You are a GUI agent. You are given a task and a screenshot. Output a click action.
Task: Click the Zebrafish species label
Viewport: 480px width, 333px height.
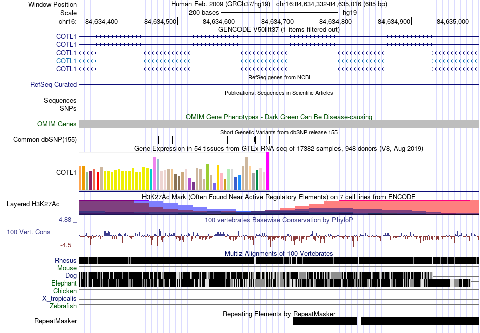(x=63, y=306)
